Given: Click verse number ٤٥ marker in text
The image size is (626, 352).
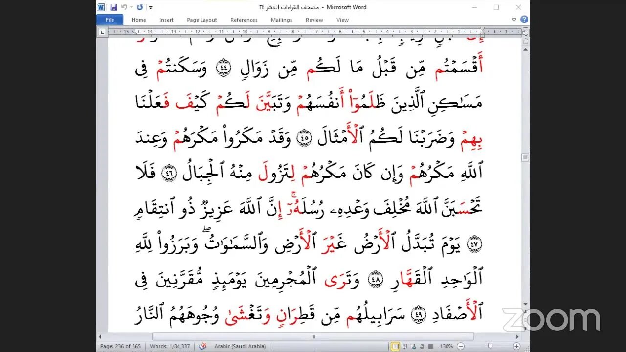Looking at the screenshot, I should [304, 138].
